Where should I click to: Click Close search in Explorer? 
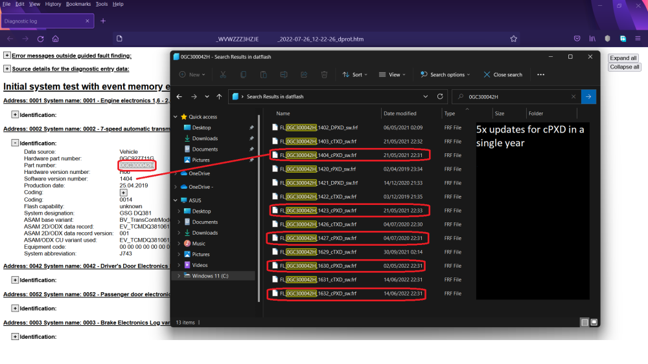[x=503, y=74]
